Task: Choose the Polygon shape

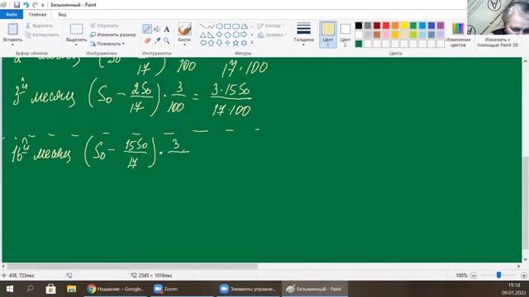Action: (x=245, y=26)
